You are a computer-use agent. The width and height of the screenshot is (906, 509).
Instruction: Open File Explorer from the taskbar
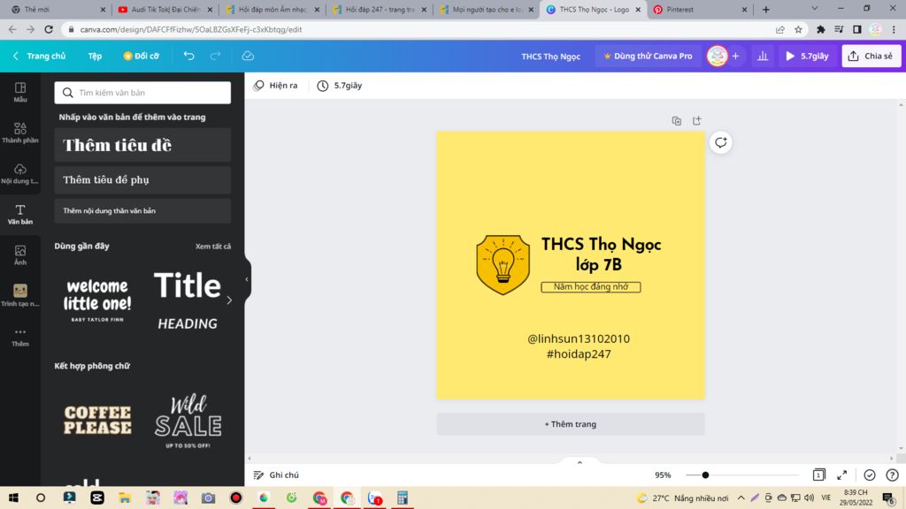pyautogui.click(x=125, y=498)
